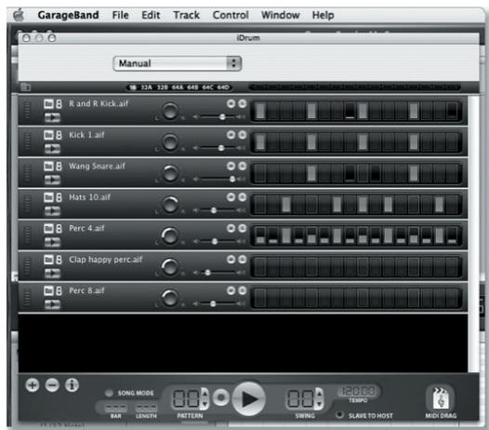
Task: Audition the Wang Snare.aif sample
Action: pos(52,180)
